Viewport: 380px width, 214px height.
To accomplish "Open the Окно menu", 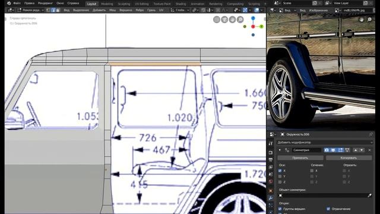I will 60,4.
